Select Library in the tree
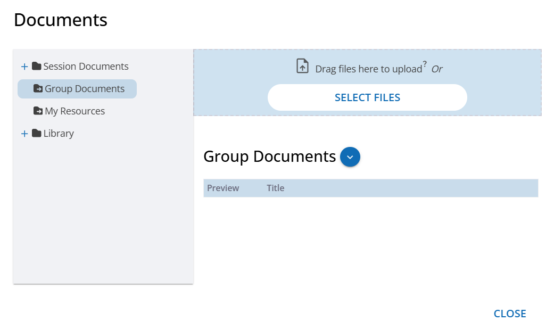 [59, 134]
